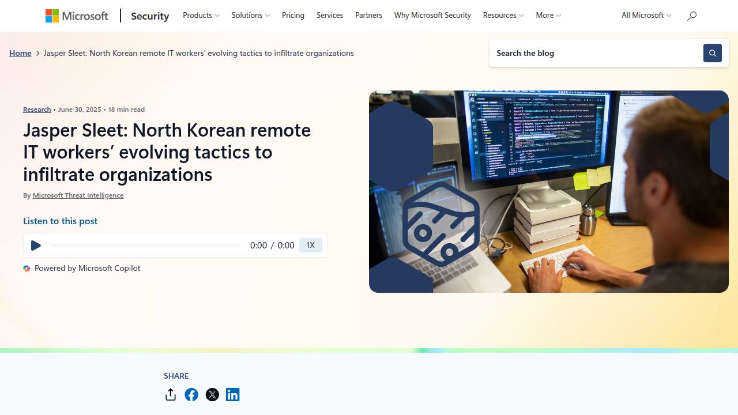Expand the Resources dropdown menu
738x415 pixels.
point(503,16)
